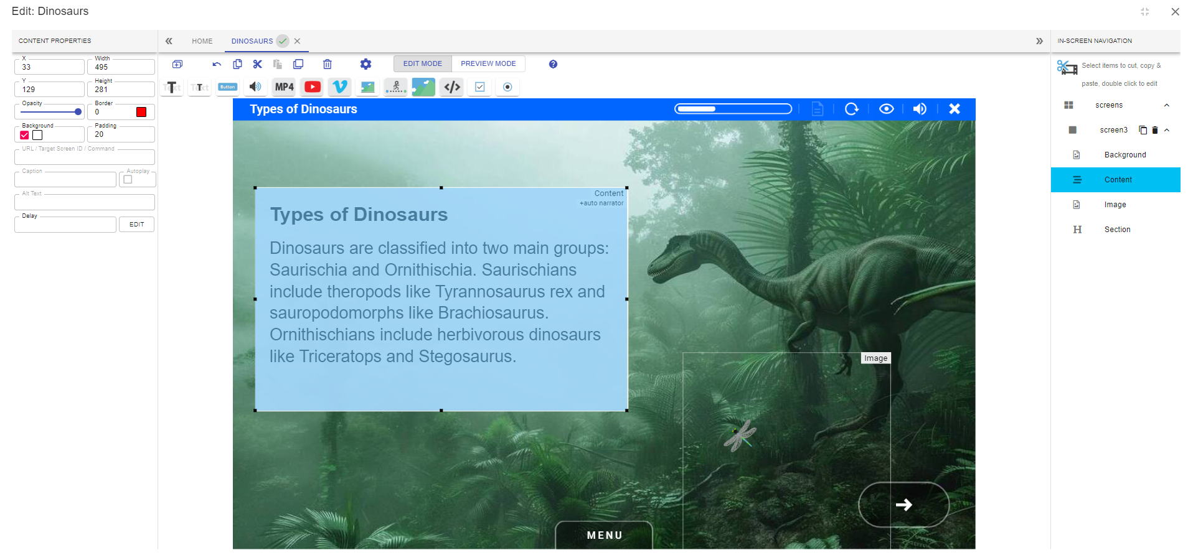Open the help question mark
Viewport: 1188px width, 555px height.
(x=553, y=64)
